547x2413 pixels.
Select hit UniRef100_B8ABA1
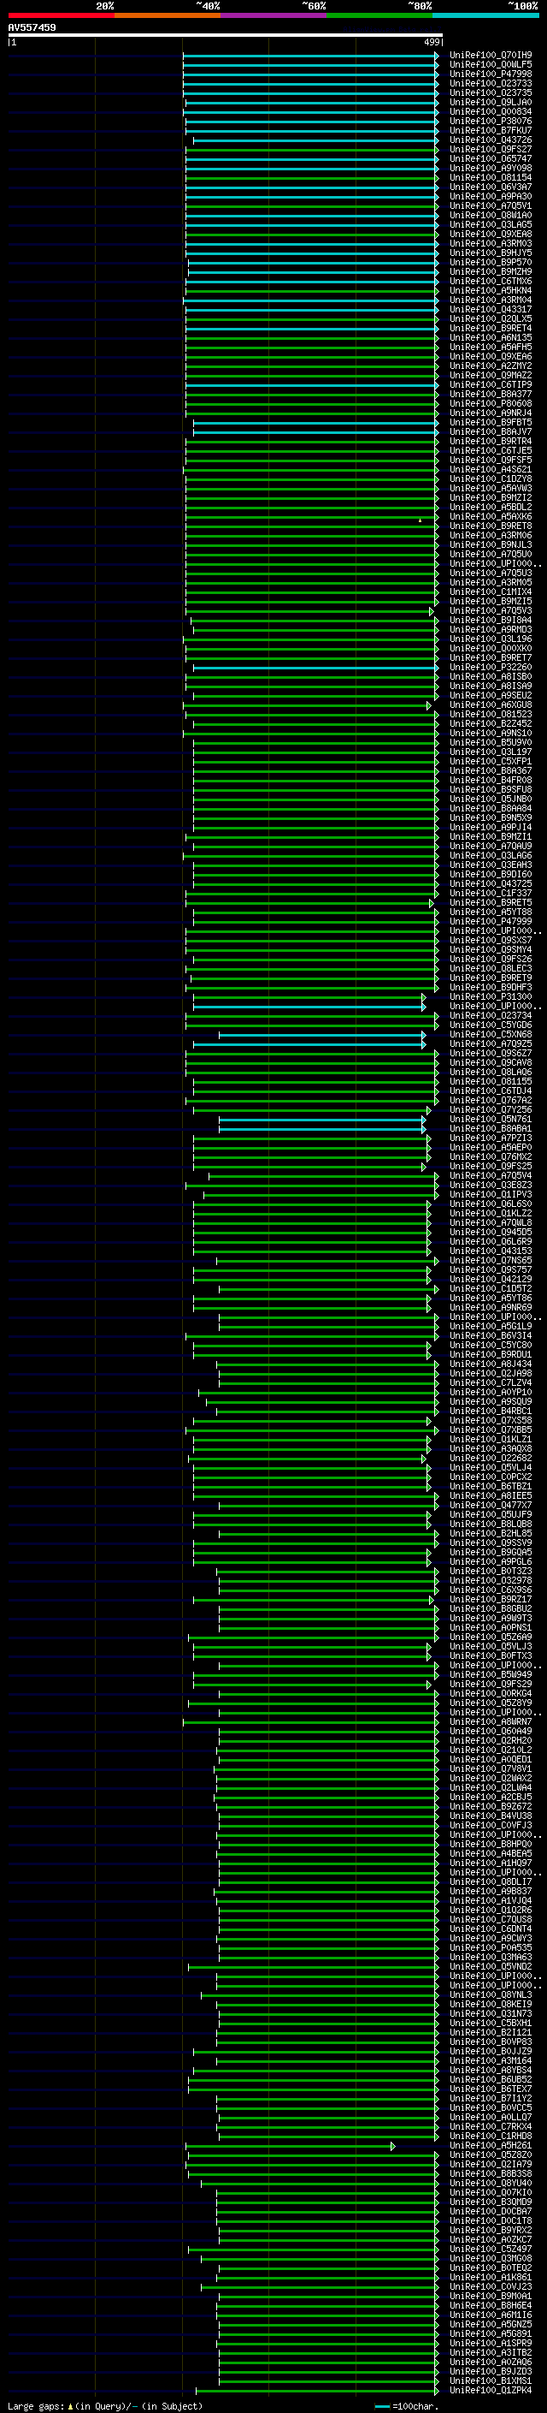[491, 1129]
